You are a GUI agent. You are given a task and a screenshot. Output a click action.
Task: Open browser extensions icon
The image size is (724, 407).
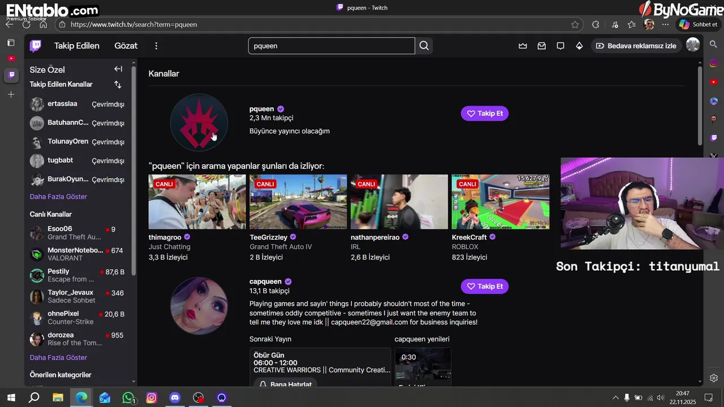click(596, 24)
